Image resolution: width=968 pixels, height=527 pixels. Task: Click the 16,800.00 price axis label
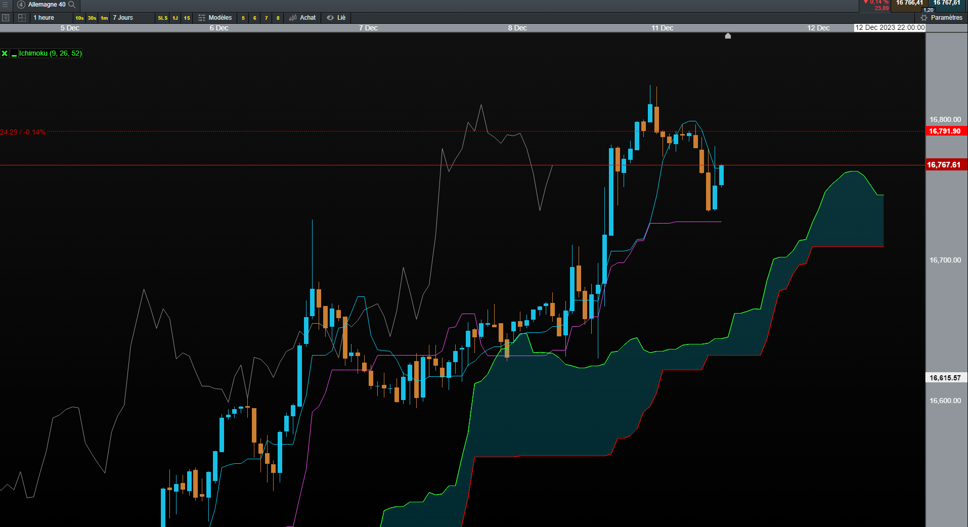945,120
